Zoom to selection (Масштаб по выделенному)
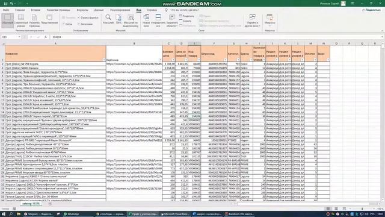 click(131, 20)
